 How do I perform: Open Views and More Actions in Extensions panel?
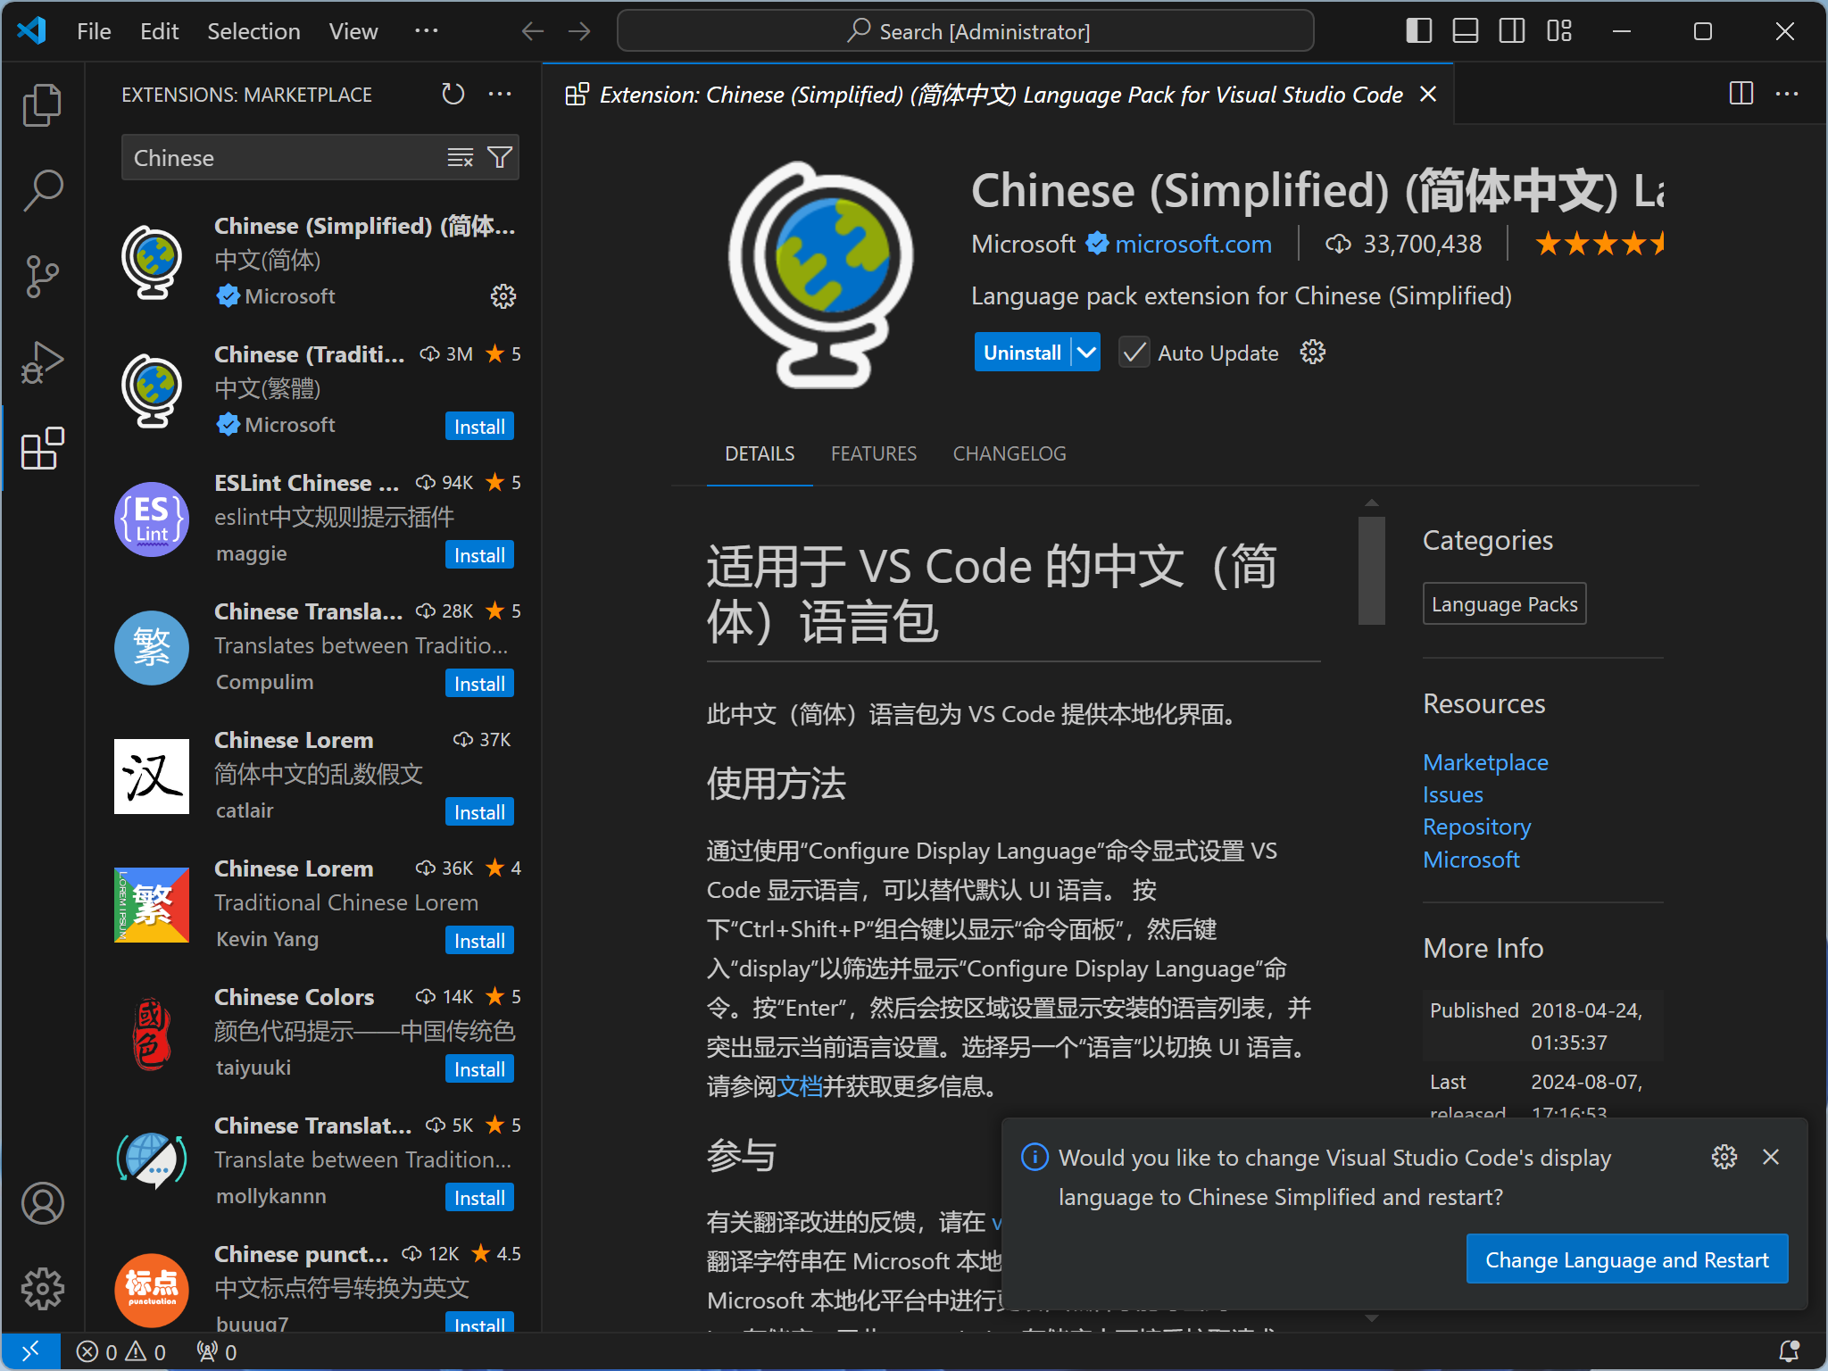(500, 94)
